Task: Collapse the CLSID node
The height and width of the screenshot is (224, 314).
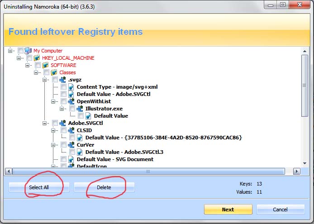Action: [x=53, y=130]
